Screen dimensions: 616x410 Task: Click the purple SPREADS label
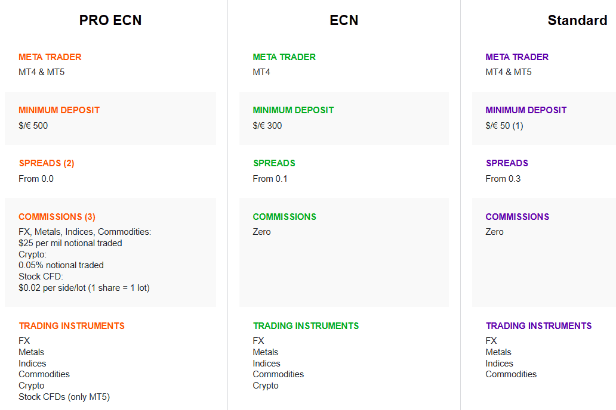(507, 163)
